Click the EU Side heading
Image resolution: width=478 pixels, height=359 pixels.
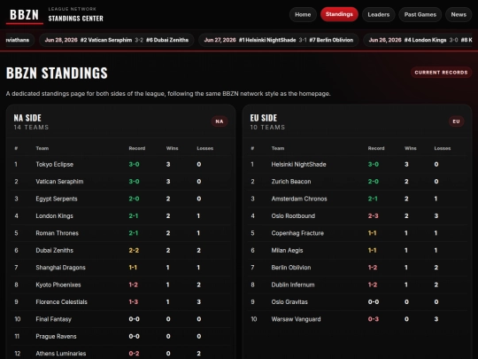point(264,118)
